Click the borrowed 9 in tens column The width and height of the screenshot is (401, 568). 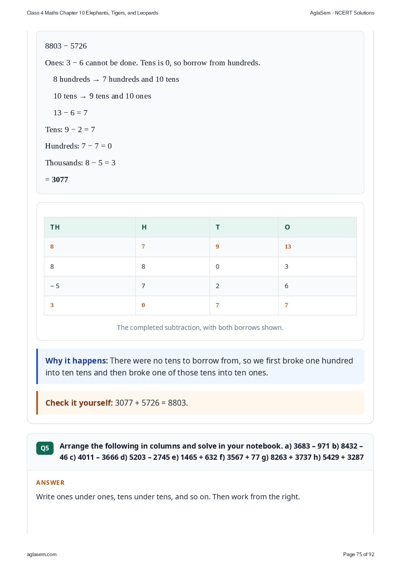point(217,247)
